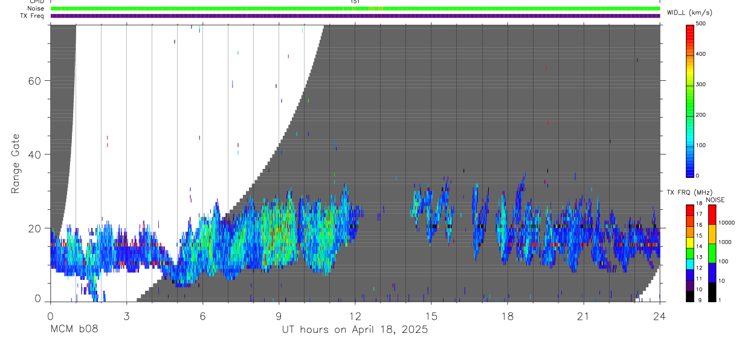742x342 pixels.
Task: Click the 'Range Gate' y-axis title
Action: (16, 164)
